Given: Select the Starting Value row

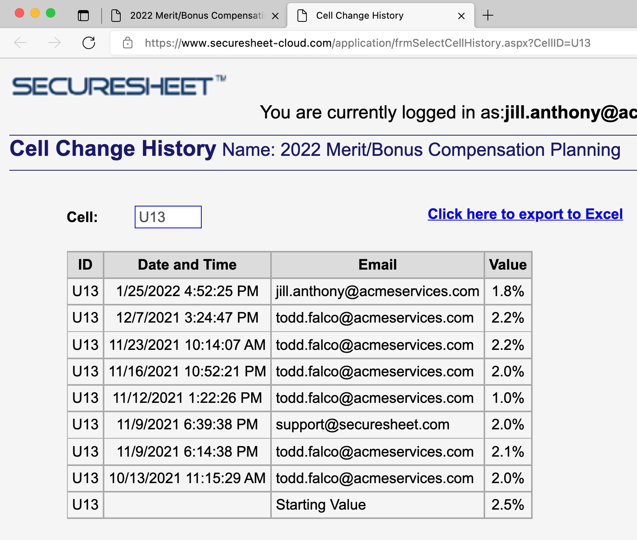Looking at the screenshot, I should pyautogui.click(x=321, y=505).
